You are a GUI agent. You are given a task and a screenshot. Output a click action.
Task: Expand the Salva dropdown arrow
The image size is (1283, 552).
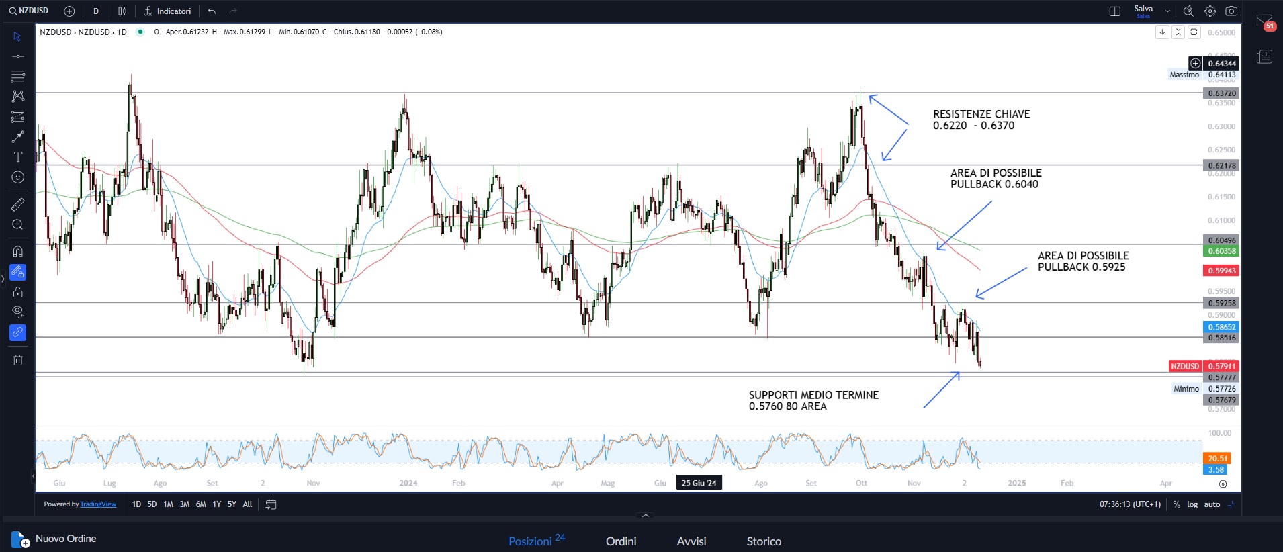tap(1167, 11)
